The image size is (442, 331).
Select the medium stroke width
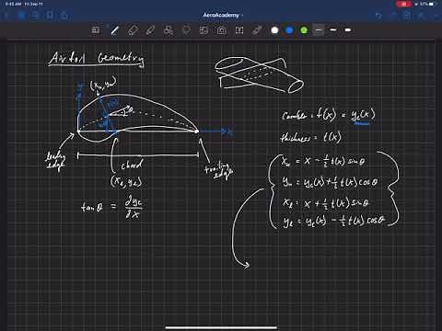tap(333, 30)
